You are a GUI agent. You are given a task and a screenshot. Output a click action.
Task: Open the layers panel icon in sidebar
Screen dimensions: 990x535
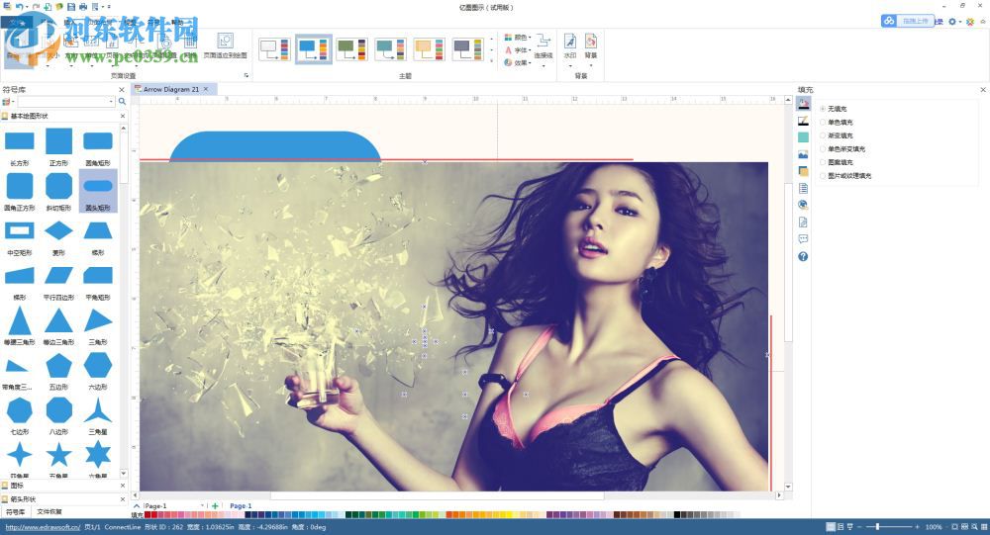803,171
